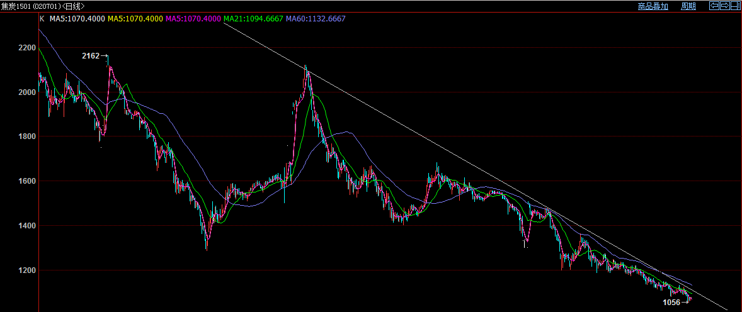Click the K indicator label
The width and height of the screenshot is (742, 312).
pos(42,19)
